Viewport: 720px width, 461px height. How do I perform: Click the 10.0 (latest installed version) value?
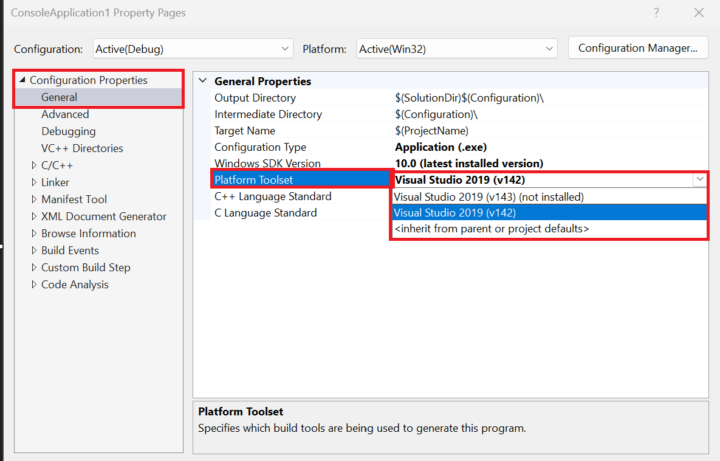point(469,163)
